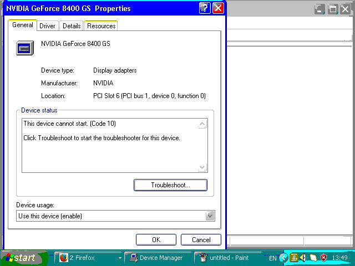355x266 pixels.
Task: Switch to Device Manager on taskbar
Action: [x=159, y=258]
